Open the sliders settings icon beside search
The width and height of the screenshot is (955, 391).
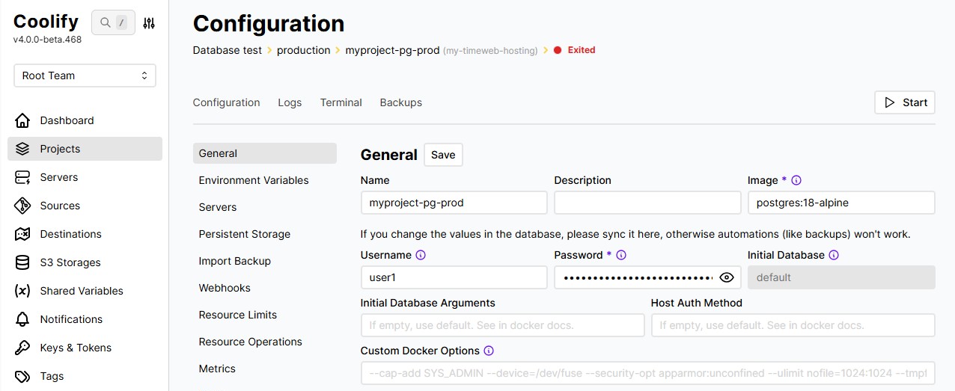[x=149, y=23]
